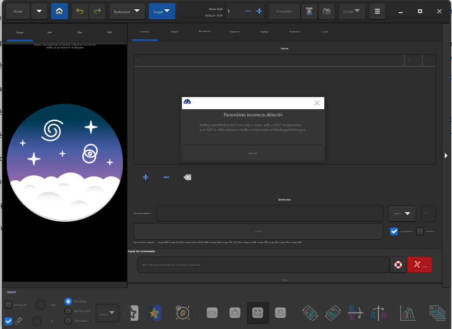The height and width of the screenshot is (329, 452).
Task: Expand the arrow next to Ouvrir
Action: (39, 11)
